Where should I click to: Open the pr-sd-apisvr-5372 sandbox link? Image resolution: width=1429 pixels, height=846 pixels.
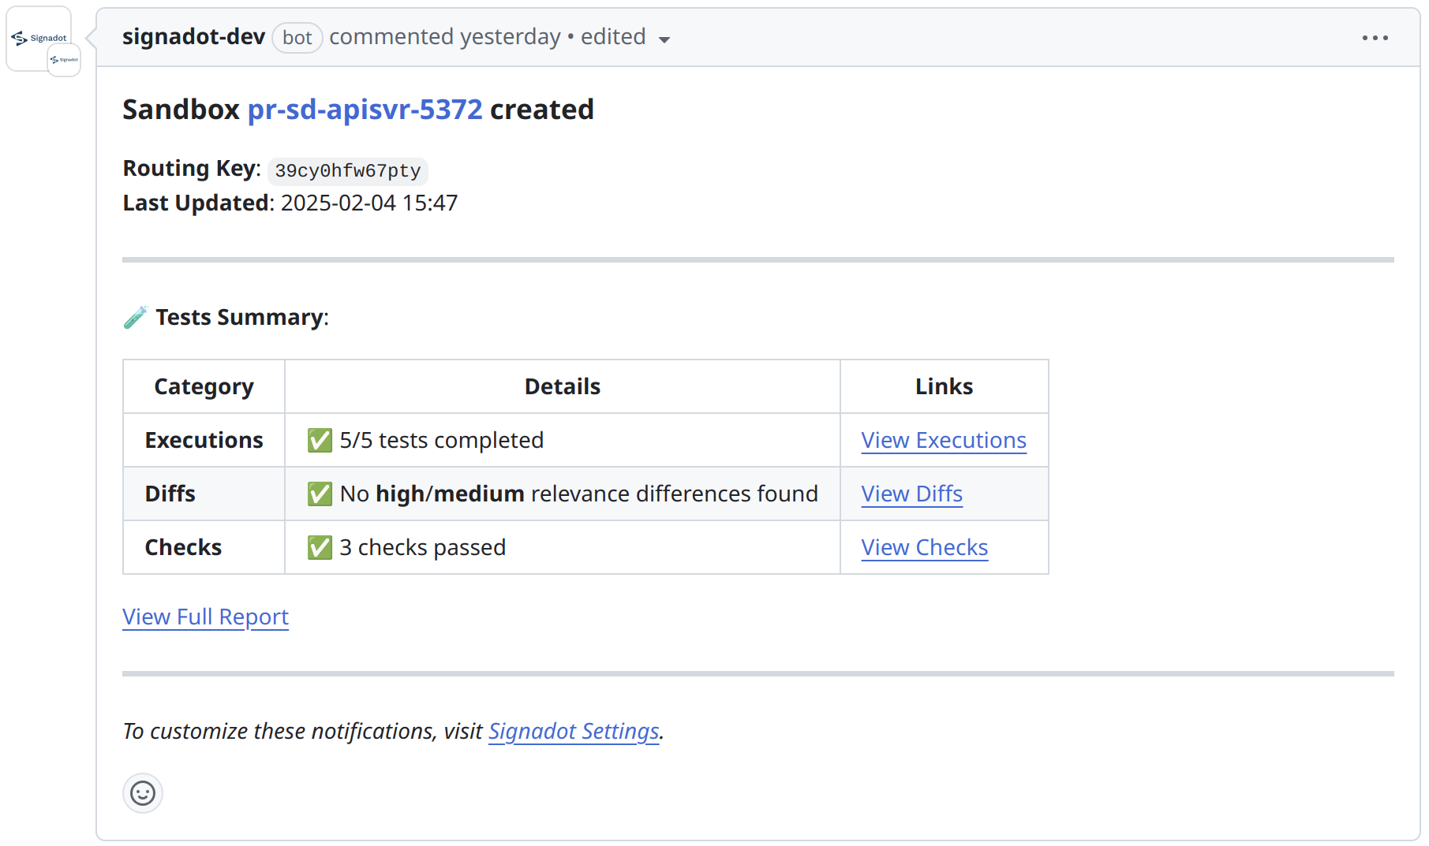[x=365, y=110]
